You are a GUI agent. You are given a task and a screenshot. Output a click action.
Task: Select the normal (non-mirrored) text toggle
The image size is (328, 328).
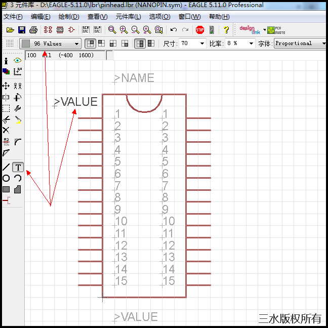point(140,44)
